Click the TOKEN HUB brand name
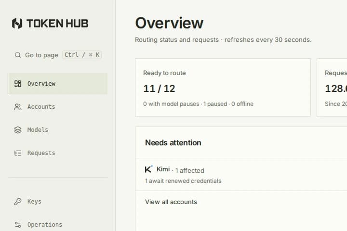Image resolution: width=347 pixels, height=231 pixels. [57, 24]
